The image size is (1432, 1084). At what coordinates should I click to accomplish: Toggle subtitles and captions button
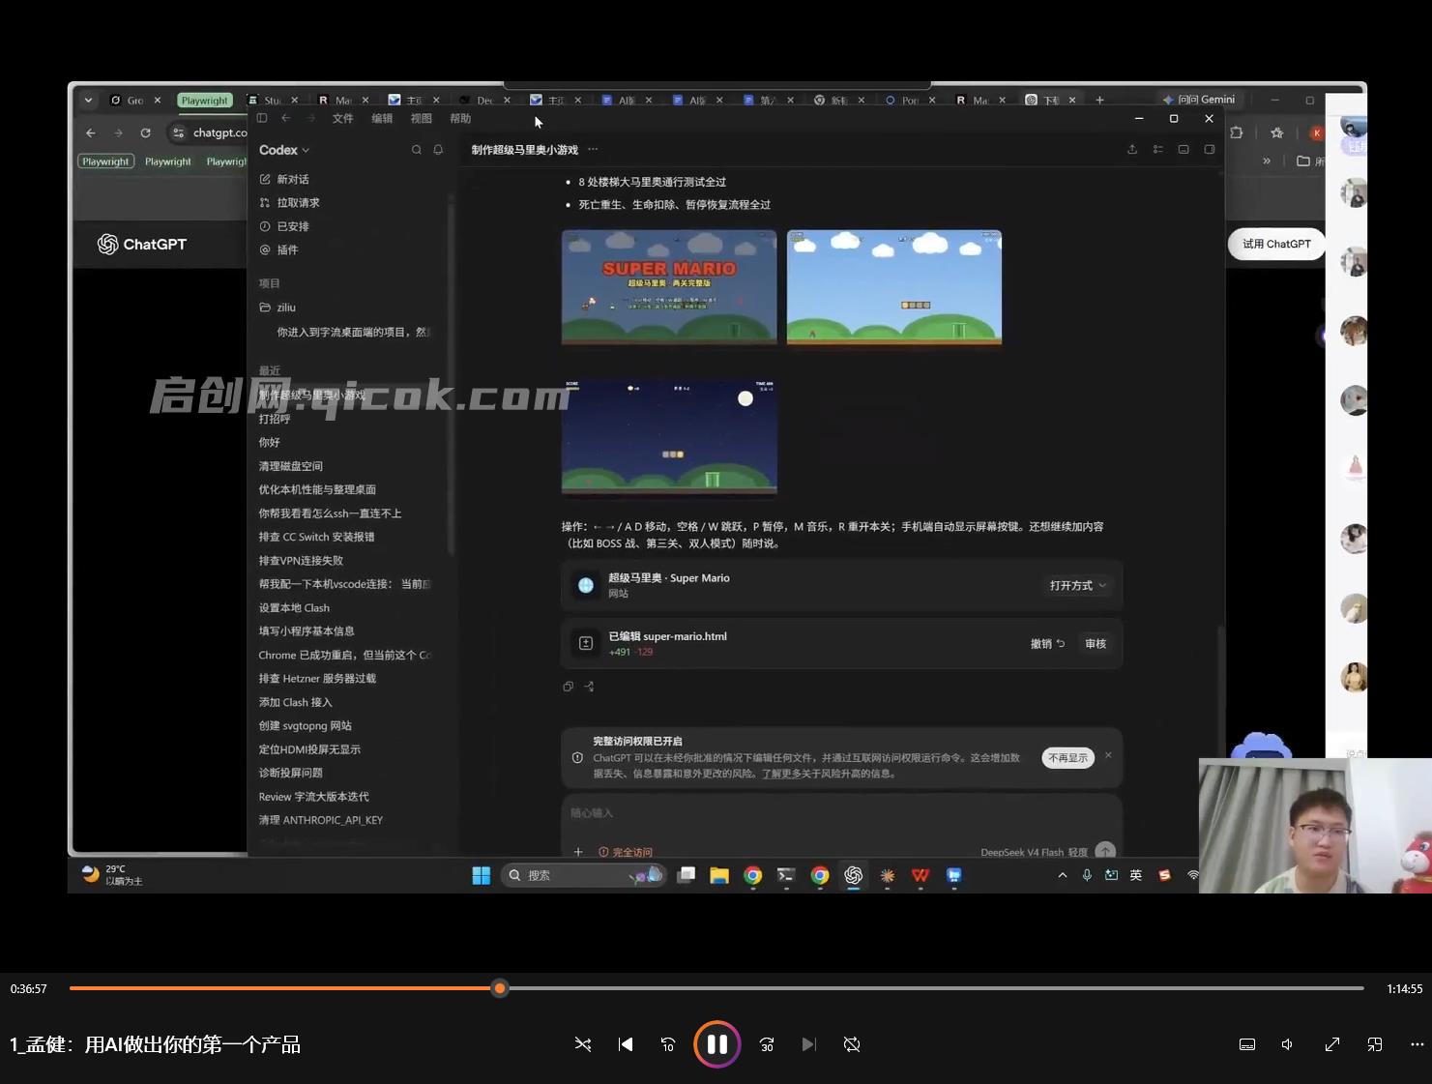(x=1247, y=1044)
